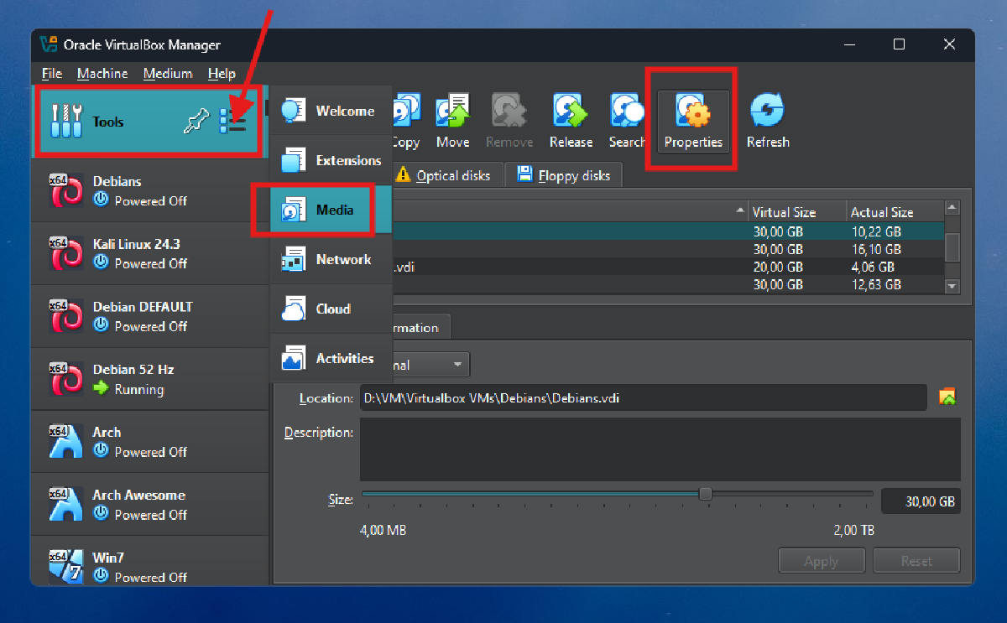The image size is (1007, 623).
Task: Choose Activities from the Tools popup
Action: (x=331, y=358)
